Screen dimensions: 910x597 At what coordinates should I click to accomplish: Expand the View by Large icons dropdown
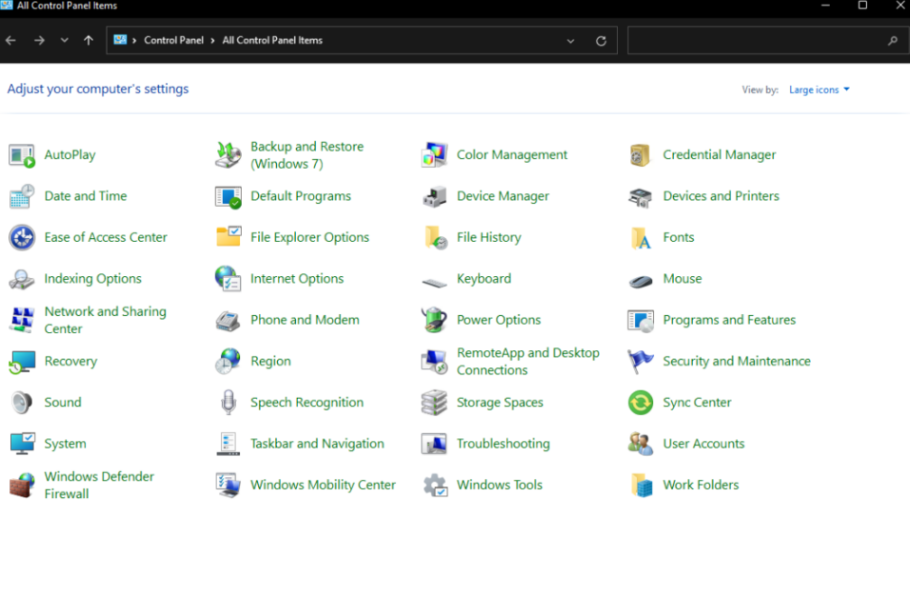[819, 90]
